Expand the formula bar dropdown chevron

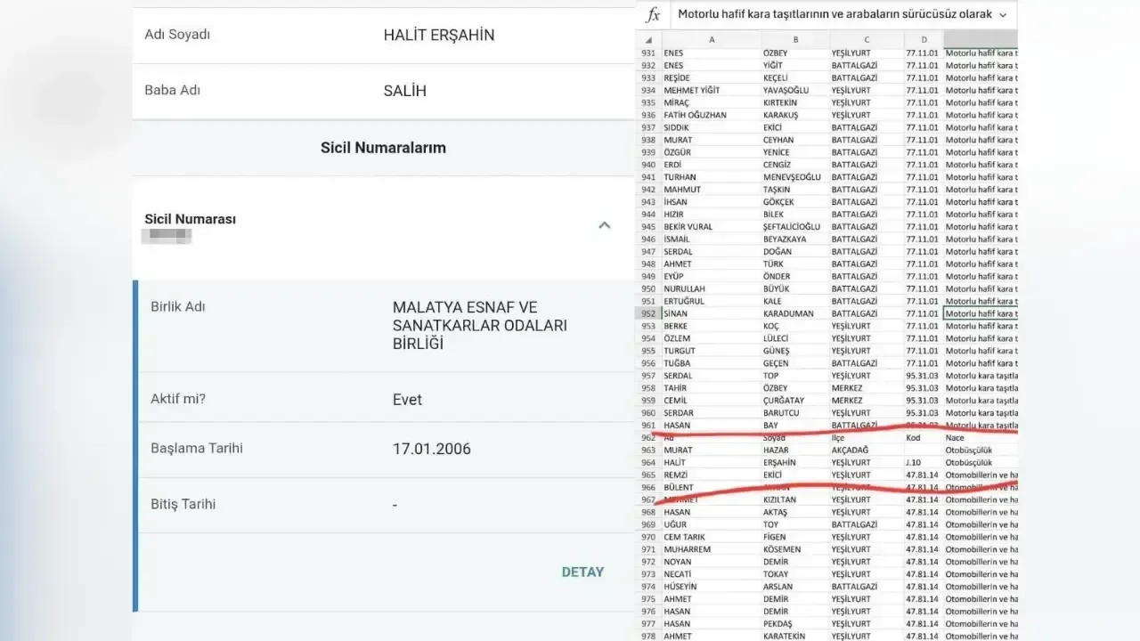pyautogui.click(x=1004, y=15)
